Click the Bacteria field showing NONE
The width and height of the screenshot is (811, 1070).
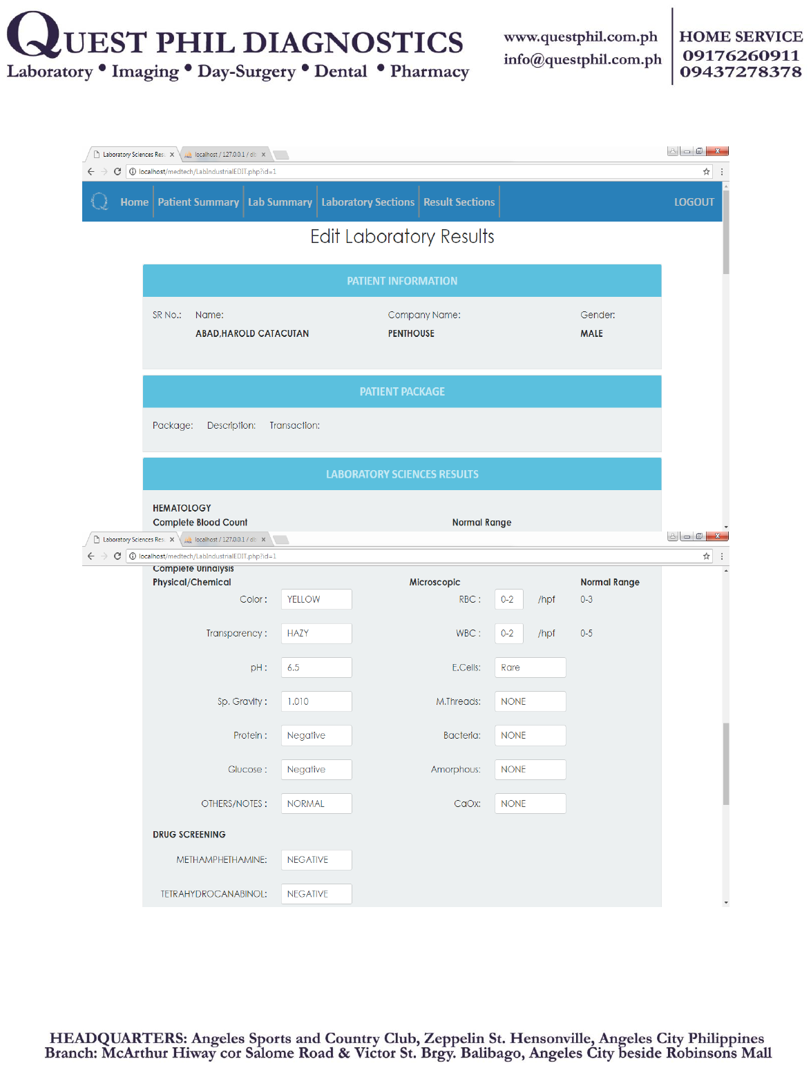pos(531,735)
